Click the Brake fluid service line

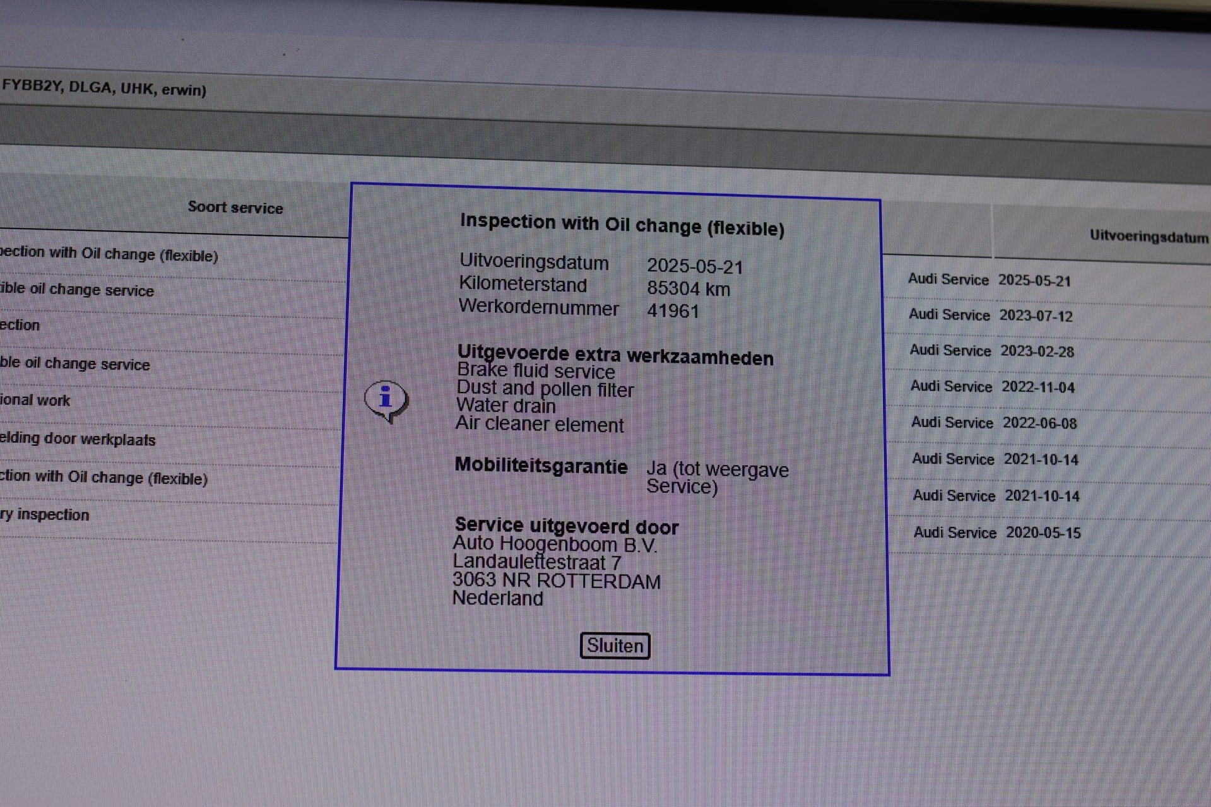coord(536,371)
